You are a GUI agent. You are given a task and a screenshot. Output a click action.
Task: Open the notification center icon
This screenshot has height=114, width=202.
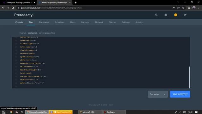coord(196,112)
